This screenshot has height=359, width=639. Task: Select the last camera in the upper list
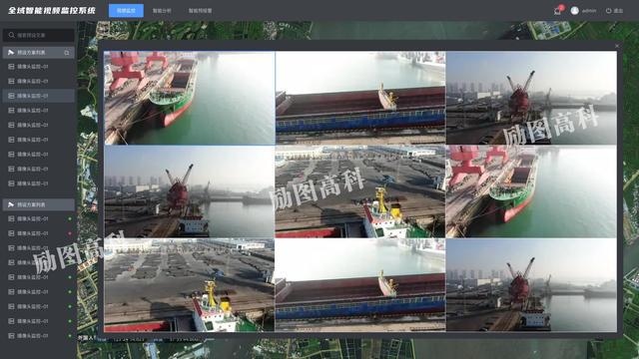[x=39, y=183]
